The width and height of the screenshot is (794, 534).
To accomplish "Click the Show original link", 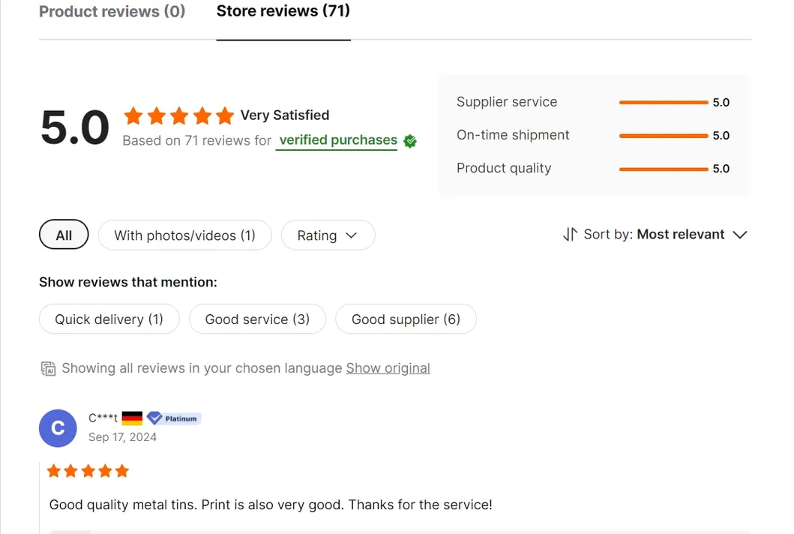I will [x=388, y=368].
